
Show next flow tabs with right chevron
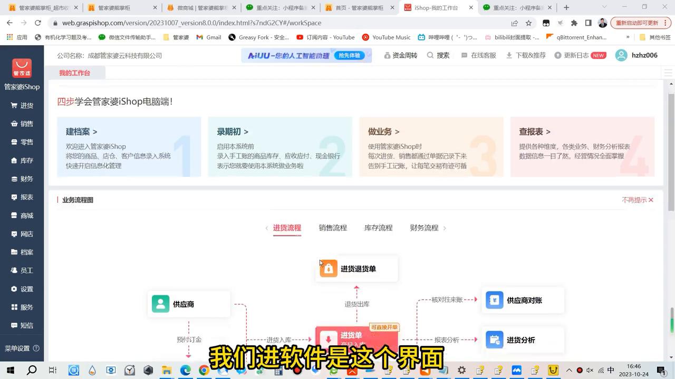point(445,228)
